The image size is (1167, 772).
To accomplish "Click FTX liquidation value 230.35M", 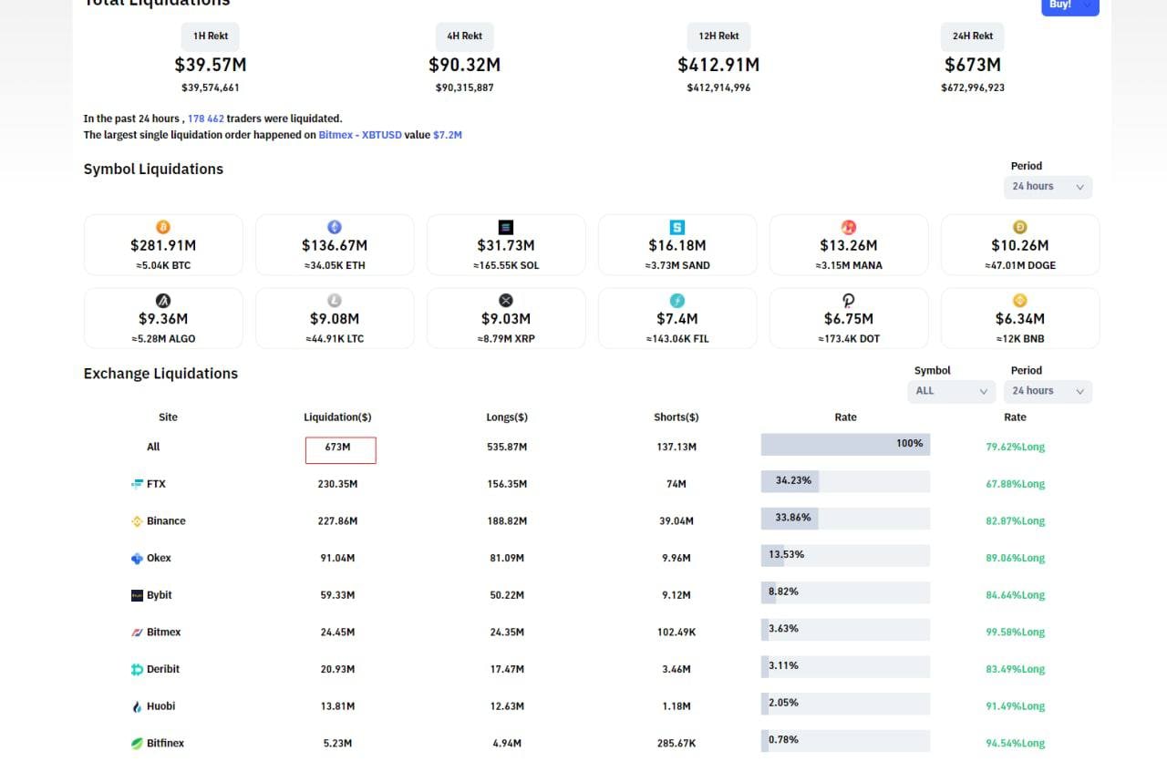I will pos(337,484).
